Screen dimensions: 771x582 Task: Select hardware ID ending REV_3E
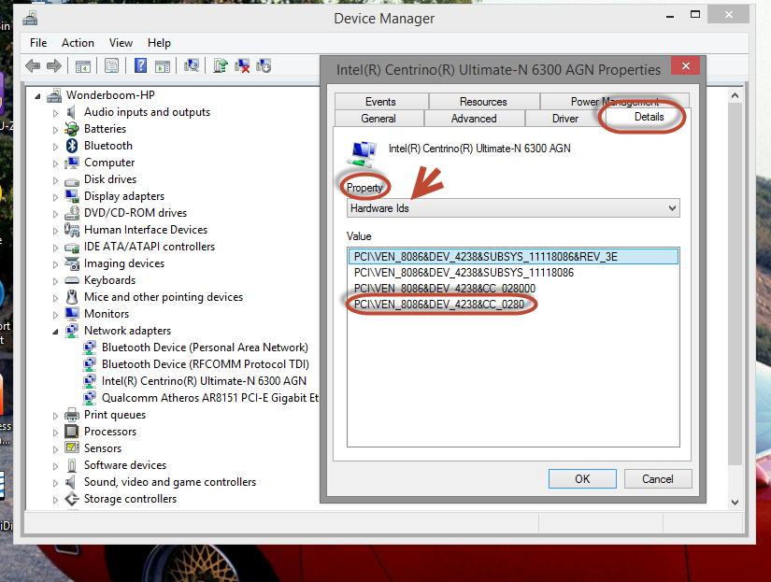(x=513, y=257)
